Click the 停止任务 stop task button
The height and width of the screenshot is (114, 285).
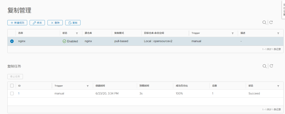[15, 77]
